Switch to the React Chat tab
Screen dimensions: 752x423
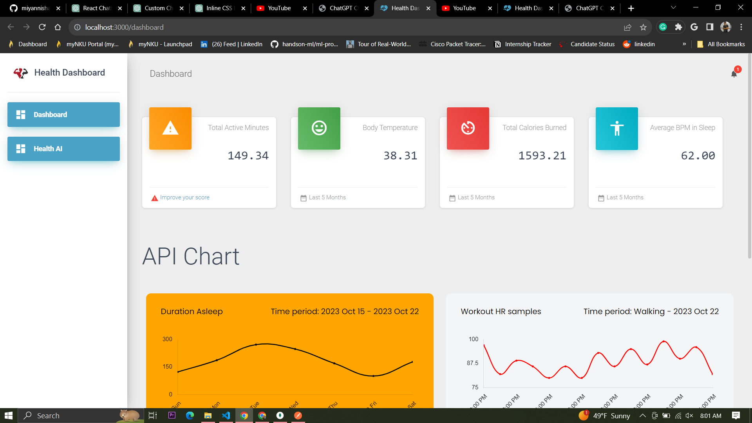click(96, 8)
